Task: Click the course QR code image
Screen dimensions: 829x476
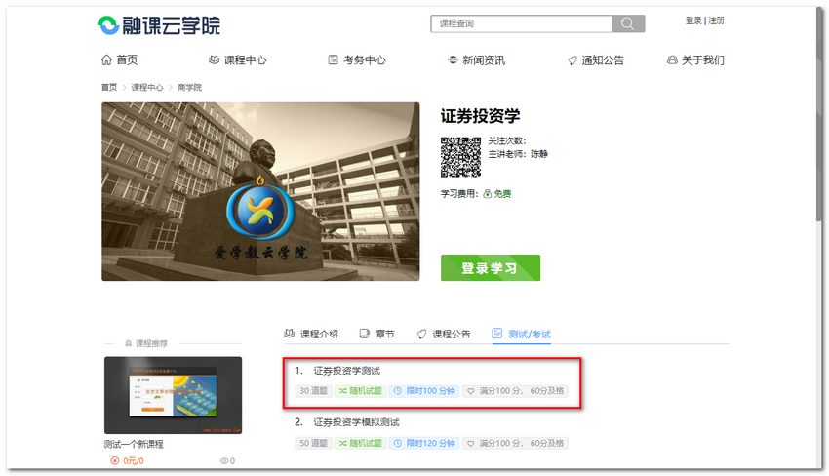Action: tap(461, 157)
